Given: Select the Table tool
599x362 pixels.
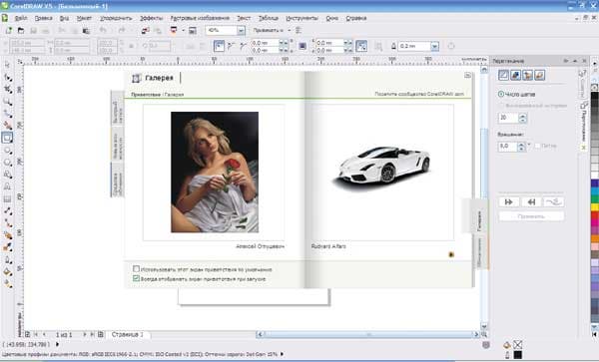Looking at the screenshot, I should [7, 198].
